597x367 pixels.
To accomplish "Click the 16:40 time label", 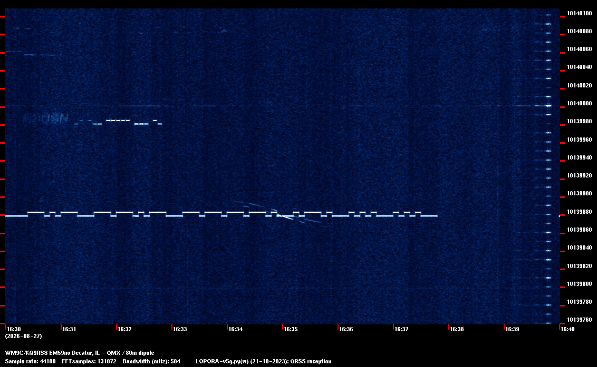I will pos(567,329).
